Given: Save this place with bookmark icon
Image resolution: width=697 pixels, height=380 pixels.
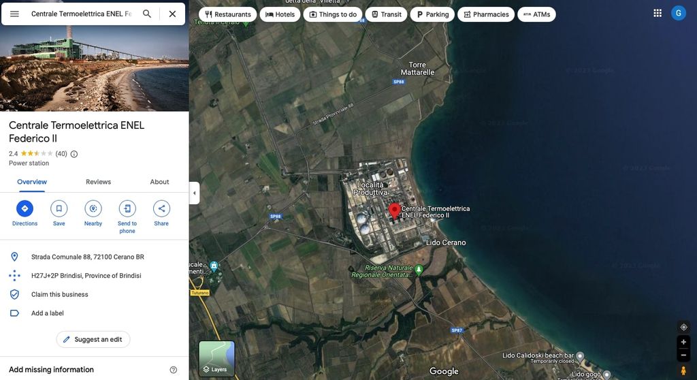Looking at the screenshot, I should tap(59, 209).
